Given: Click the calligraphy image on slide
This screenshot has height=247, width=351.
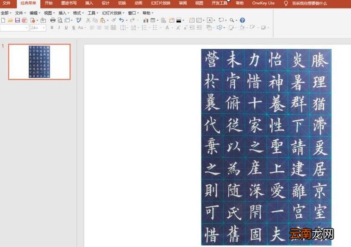Looking at the screenshot, I should pos(266,147).
